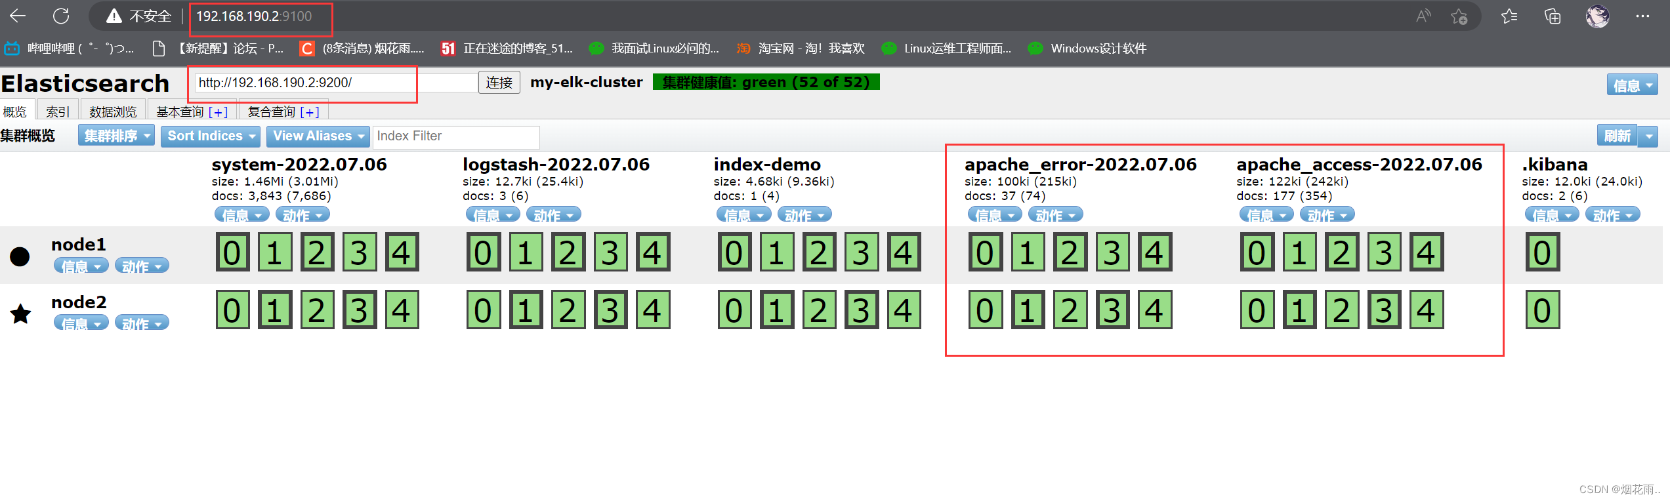This screenshot has width=1670, height=501.
Task: Click the insecure site warning icon
Action: 114,16
